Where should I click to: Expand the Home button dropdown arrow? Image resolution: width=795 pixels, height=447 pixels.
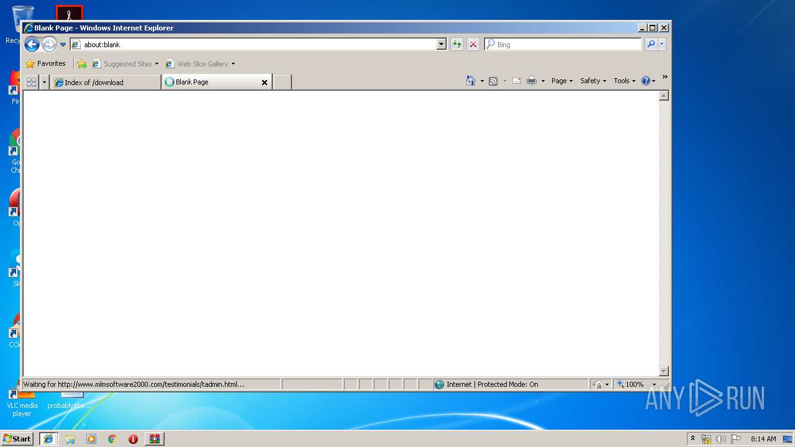point(482,81)
